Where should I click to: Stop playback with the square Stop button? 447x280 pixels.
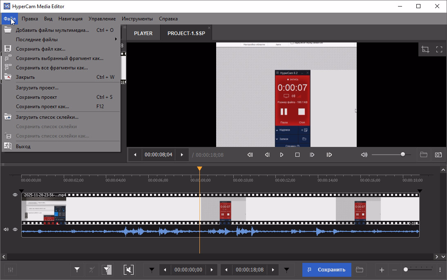[297, 155]
